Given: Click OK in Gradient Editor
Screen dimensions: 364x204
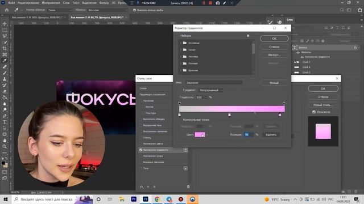Looking at the screenshot, I should tap(274, 39).
